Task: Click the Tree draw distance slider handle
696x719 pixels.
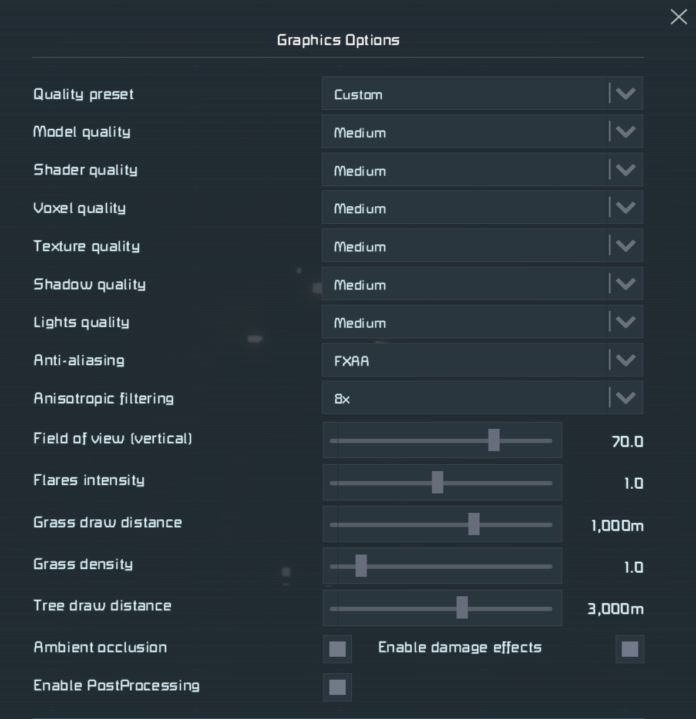Action: 462,608
